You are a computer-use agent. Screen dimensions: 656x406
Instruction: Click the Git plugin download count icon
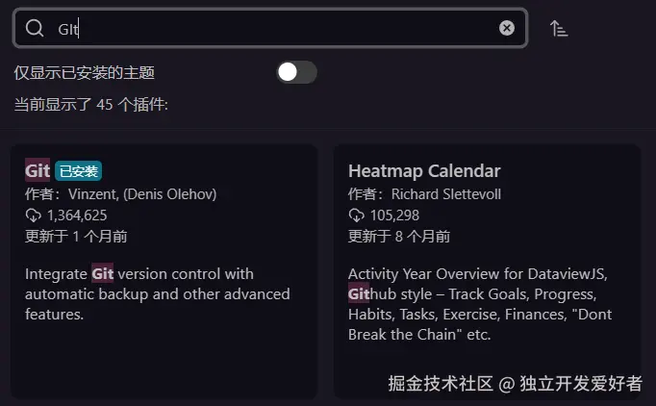(x=34, y=216)
